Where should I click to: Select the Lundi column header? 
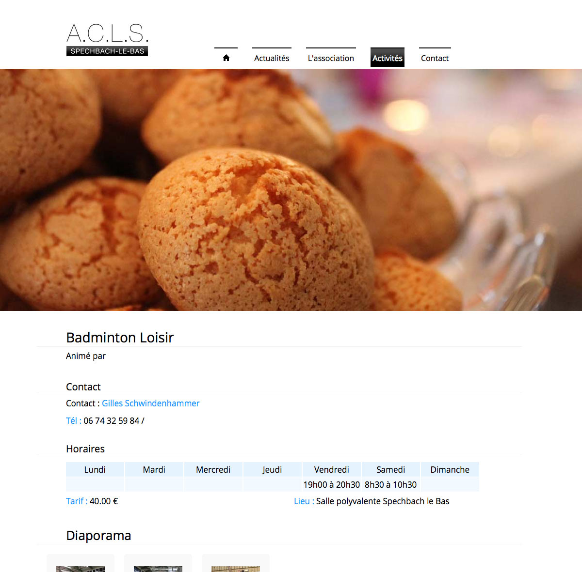point(95,469)
